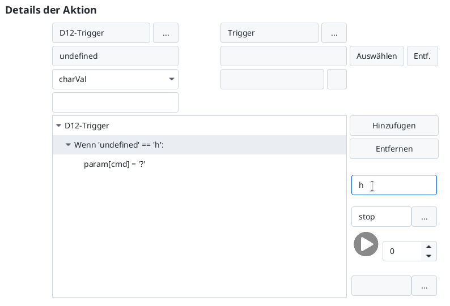
Task: Select the param[cmd] = '?' tree entry
Action: coord(115,165)
